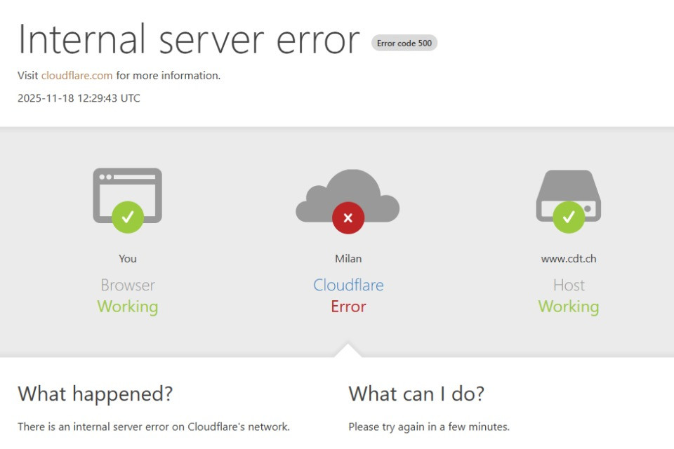The height and width of the screenshot is (449, 674).
Task: Expand the What can I do? section
Action: pos(416,394)
